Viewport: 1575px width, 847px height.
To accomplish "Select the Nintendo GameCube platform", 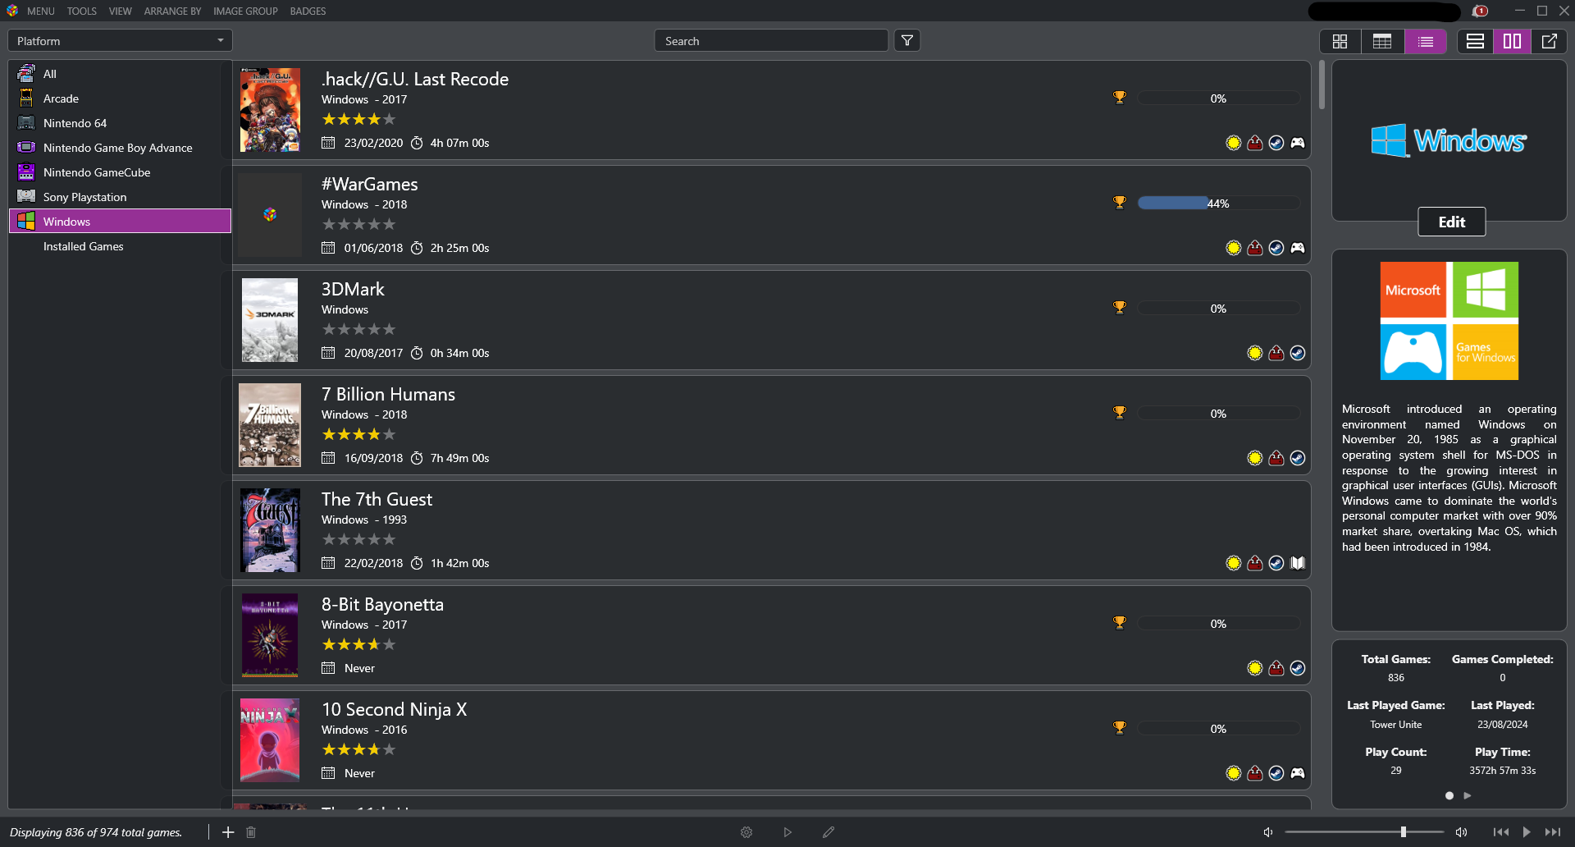I will [120, 172].
